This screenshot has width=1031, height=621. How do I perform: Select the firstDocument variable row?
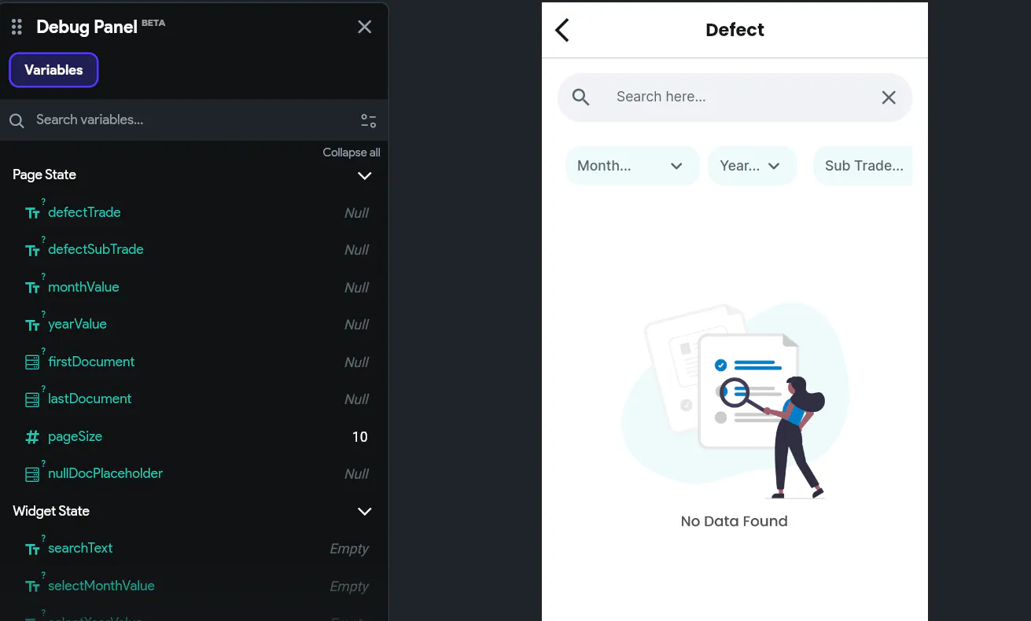click(x=194, y=362)
